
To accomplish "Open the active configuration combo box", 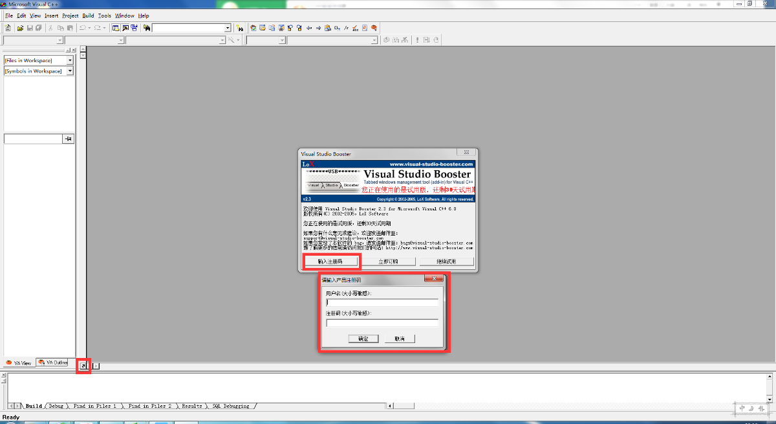I will pyautogui.click(x=333, y=40).
